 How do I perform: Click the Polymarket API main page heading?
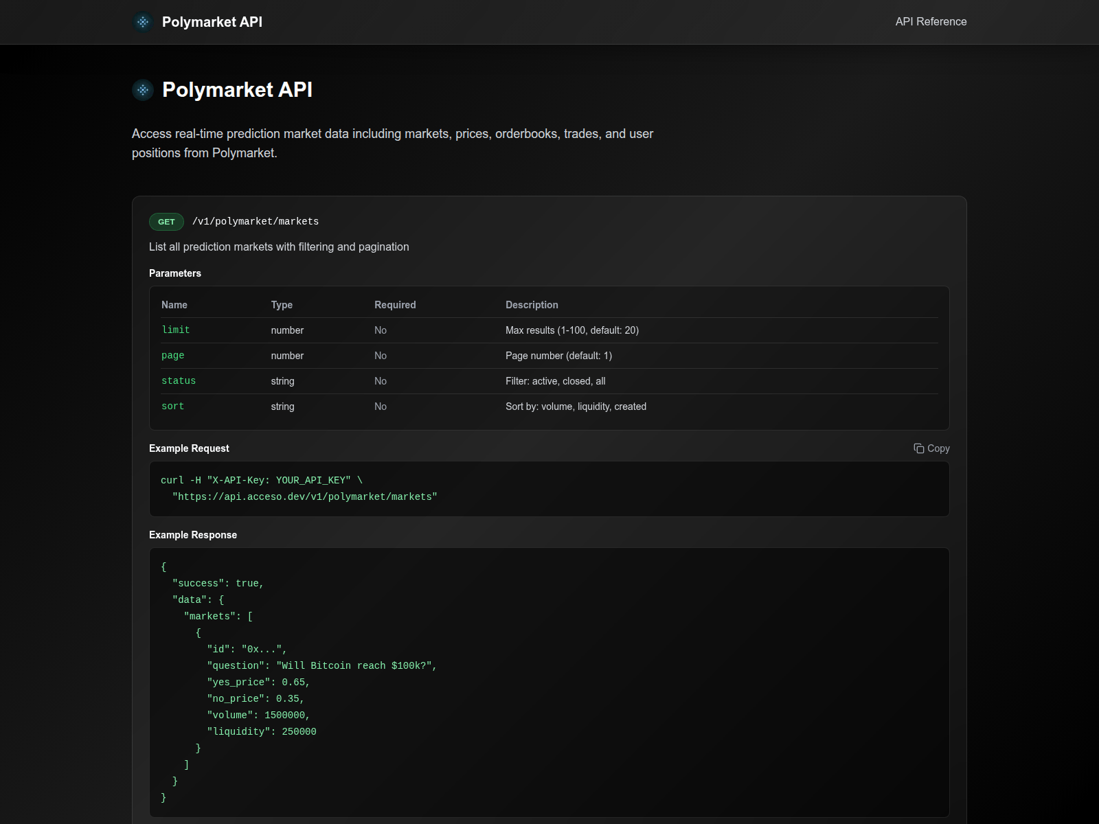click(x=237, y=90)
